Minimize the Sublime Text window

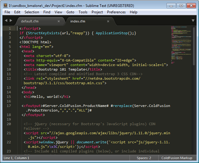coord(171,6)
